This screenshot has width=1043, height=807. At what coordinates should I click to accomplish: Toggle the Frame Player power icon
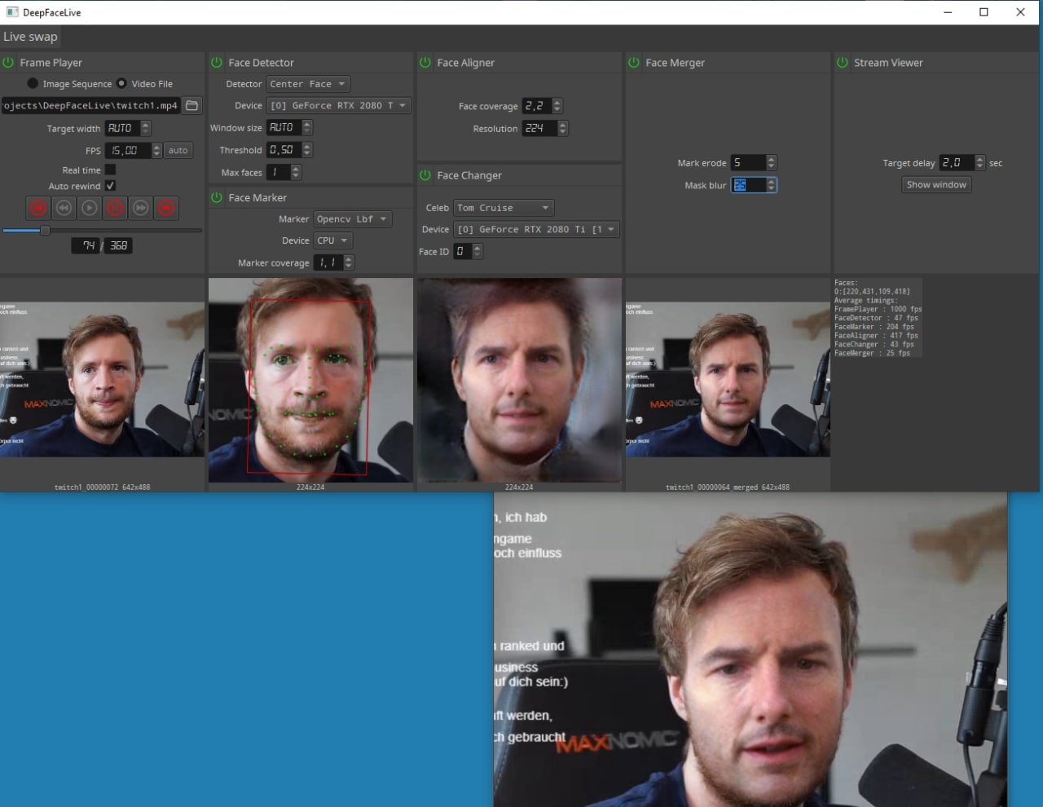(x=8, y=63)
